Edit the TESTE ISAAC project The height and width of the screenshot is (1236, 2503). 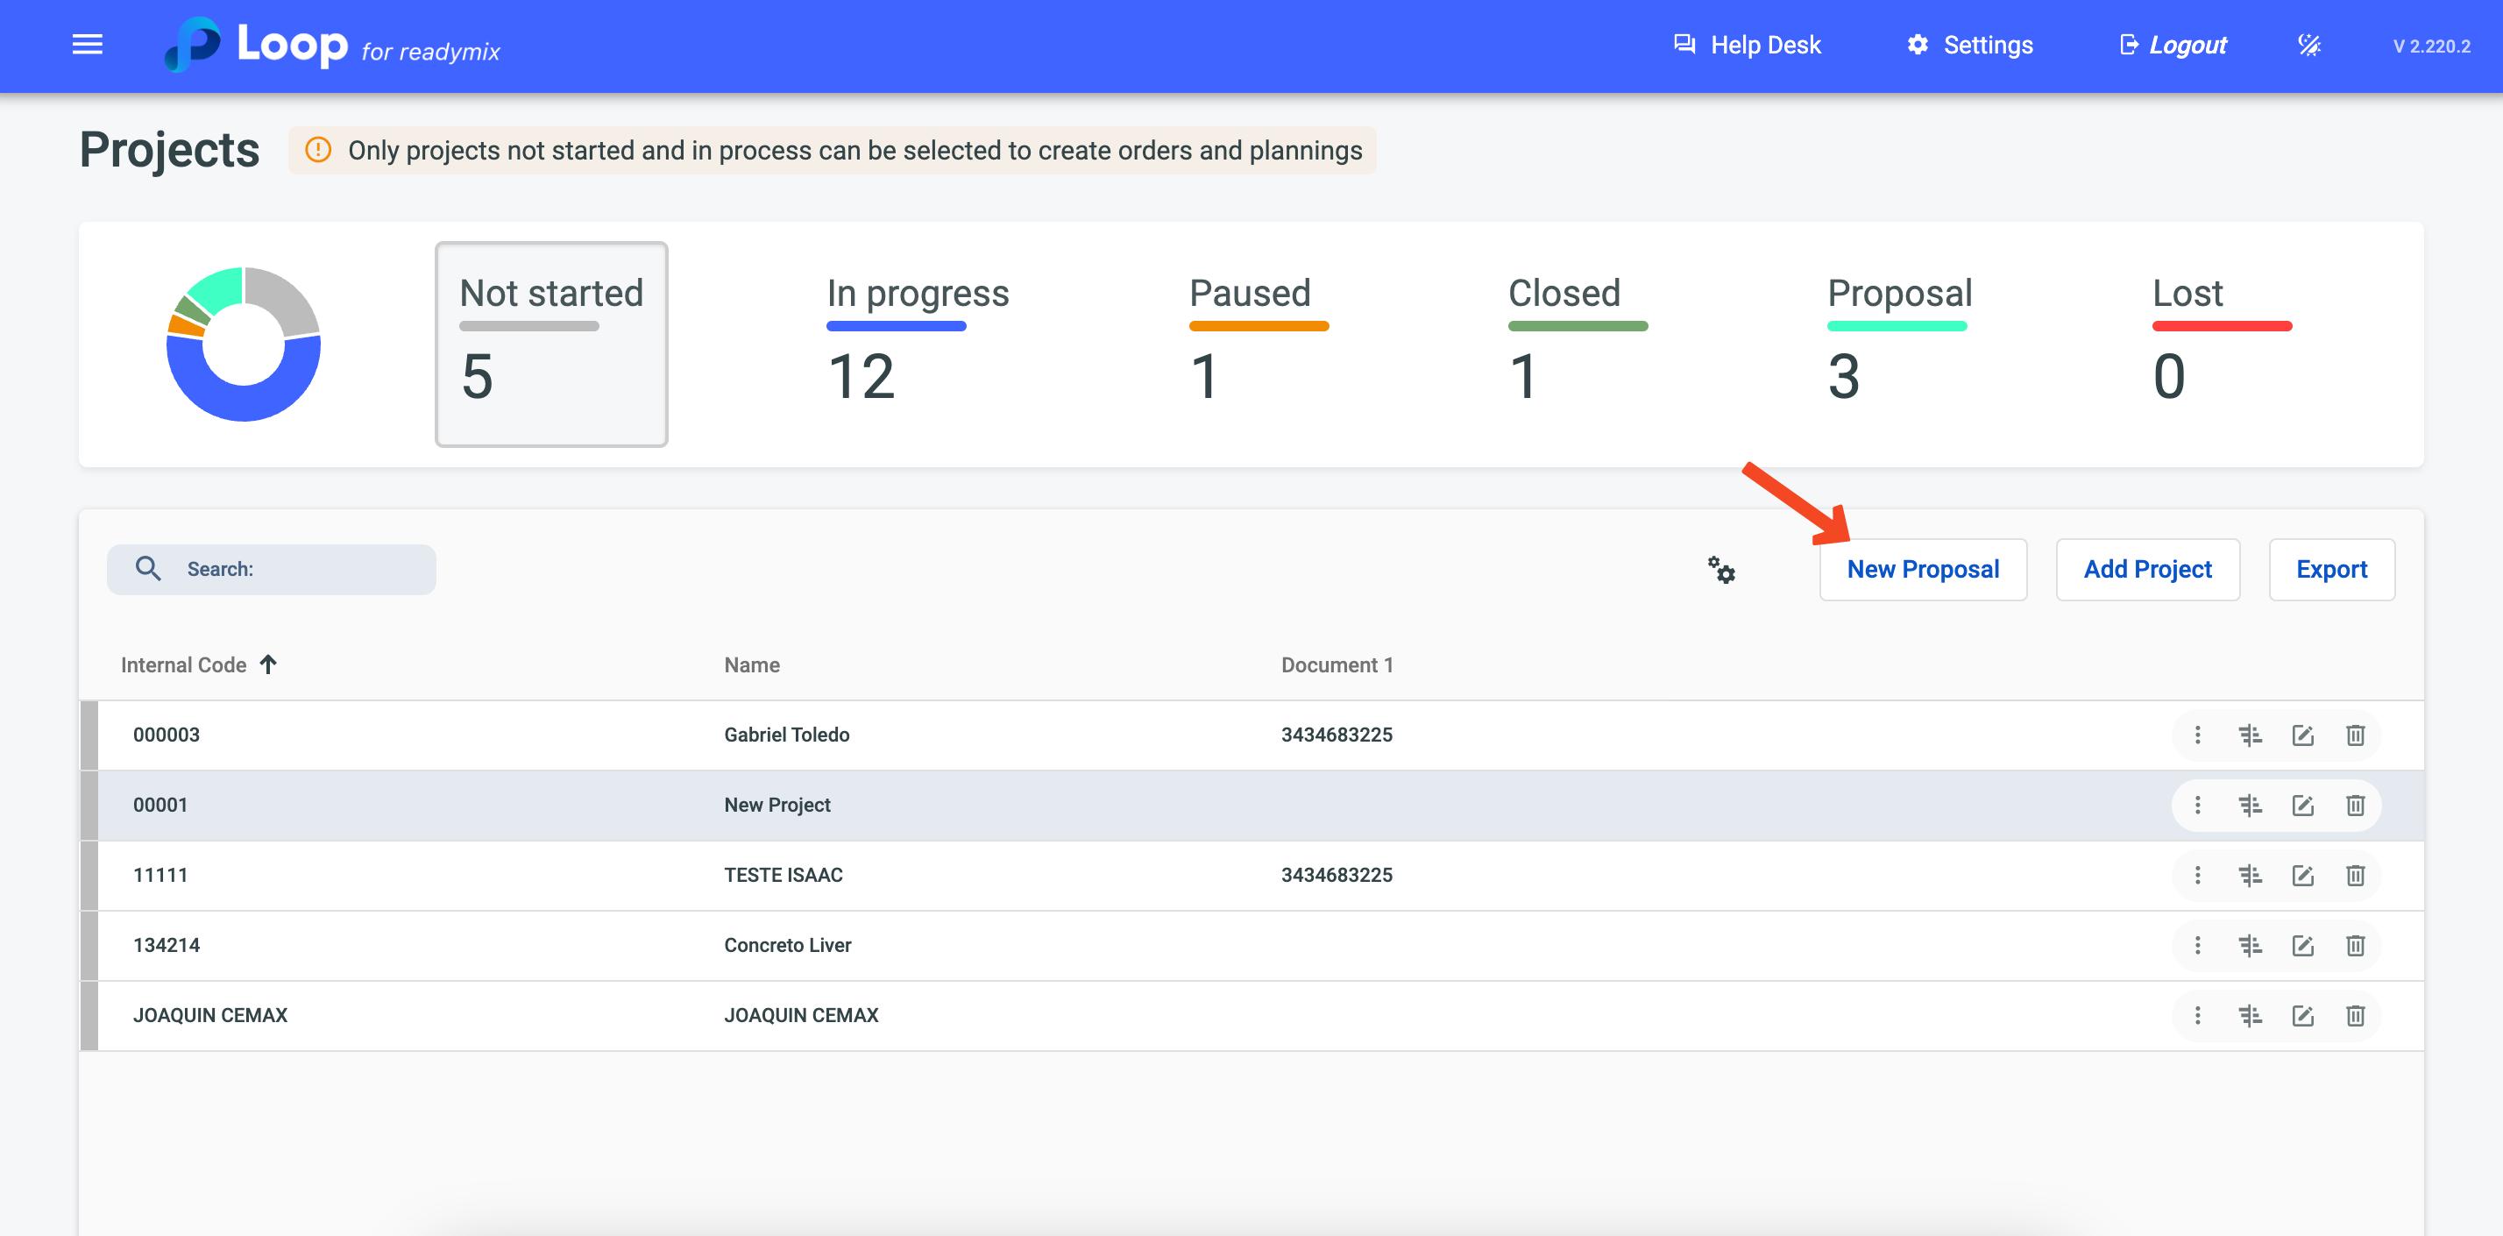pyautogui.click(x=2301, y=876)
